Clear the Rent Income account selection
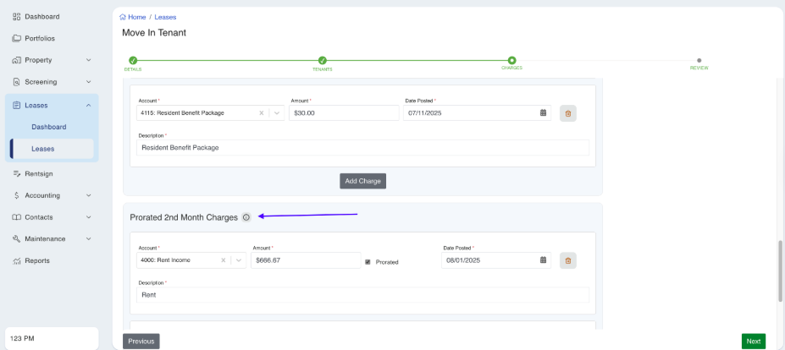The height and width of the screenshot is (350, 785). (224, 260)
